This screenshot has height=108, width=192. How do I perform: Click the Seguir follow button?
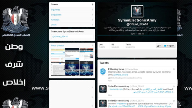[x=169, y=46]
